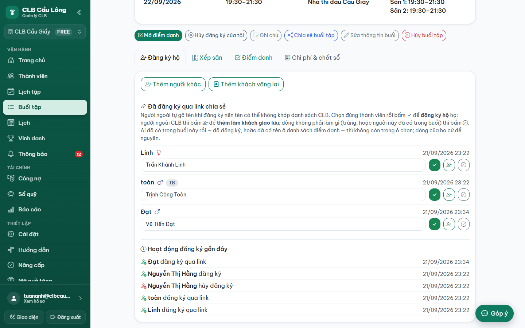Dismiss the Linh registration row
Screen dimensions: 525x328
point(464,165)
